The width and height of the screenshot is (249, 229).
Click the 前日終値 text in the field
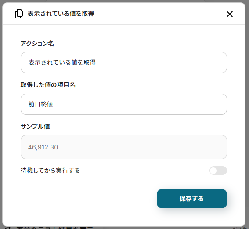[x=41, y=104]
